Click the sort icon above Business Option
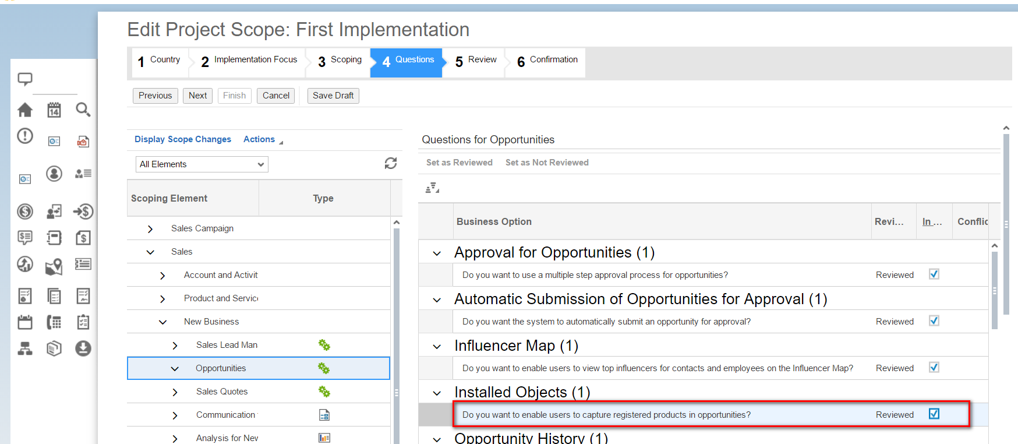1018x444 pixels. click(432, 188)
